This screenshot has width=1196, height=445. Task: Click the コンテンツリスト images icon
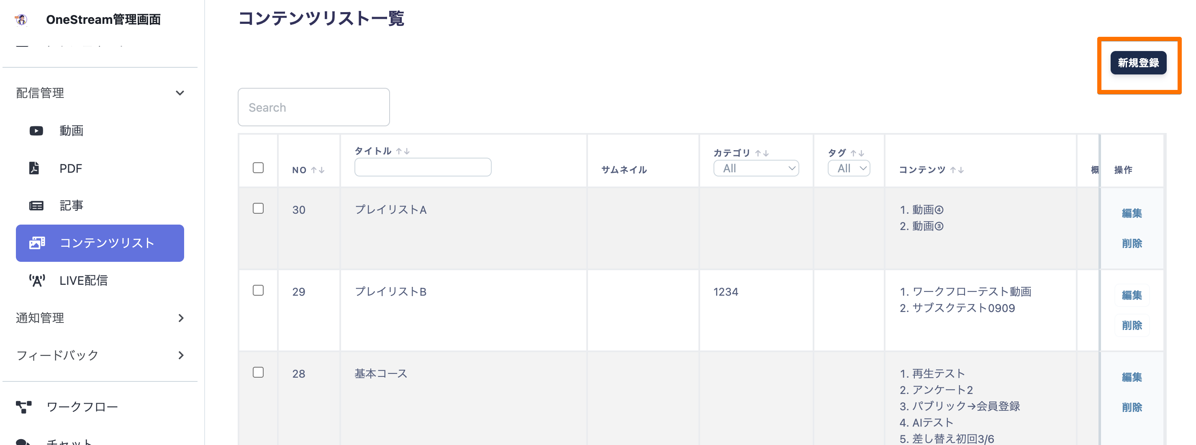coord(37,243)
